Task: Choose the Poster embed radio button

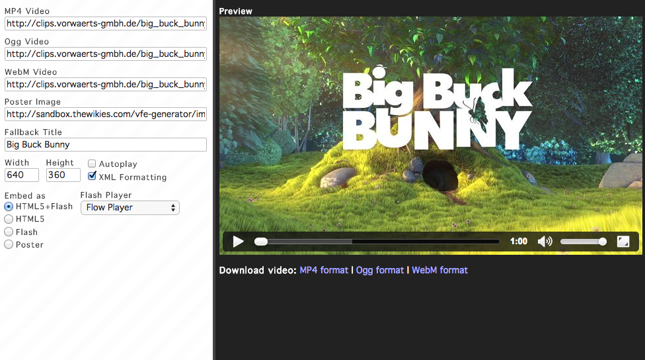Action: [9, 244]
